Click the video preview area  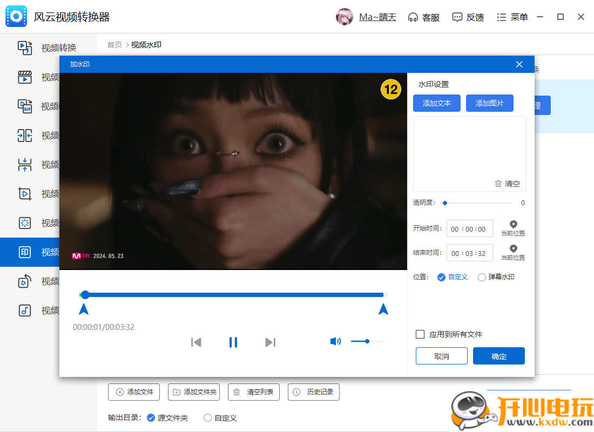point(233,171)
